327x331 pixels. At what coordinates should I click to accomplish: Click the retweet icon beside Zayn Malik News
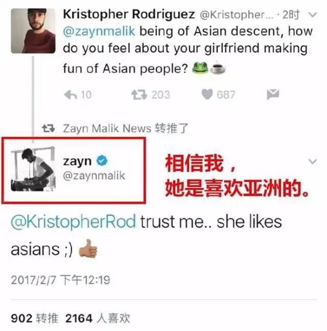pos(49,128)
